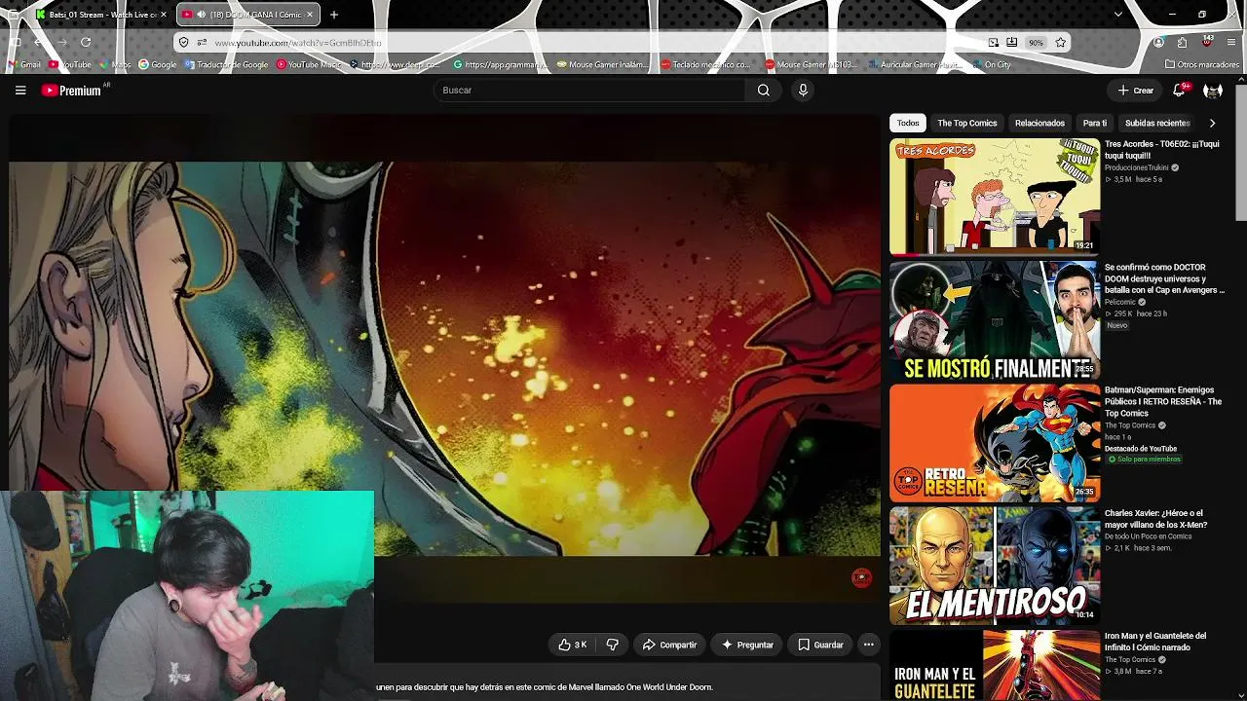Go to YouTube Premium home logo

tap(72, 91)
